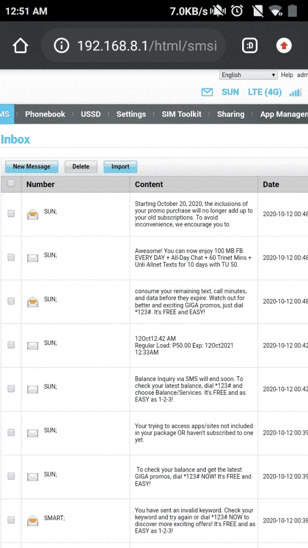308x548 pixels.
Task: Click the Delete button
Action: (x=81, y=167)
